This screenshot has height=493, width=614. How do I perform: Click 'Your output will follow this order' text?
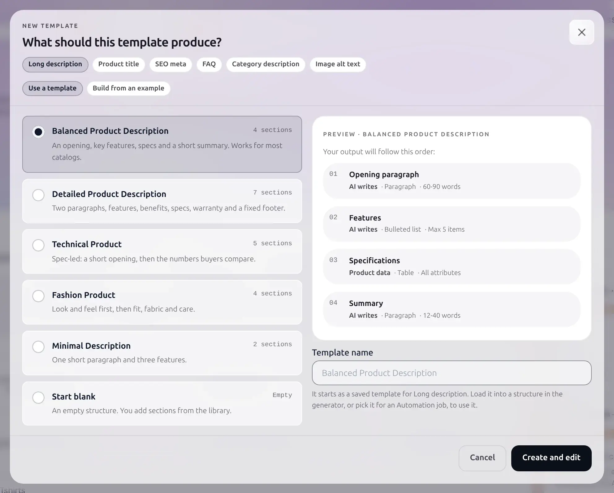click(x=379, y=152)
